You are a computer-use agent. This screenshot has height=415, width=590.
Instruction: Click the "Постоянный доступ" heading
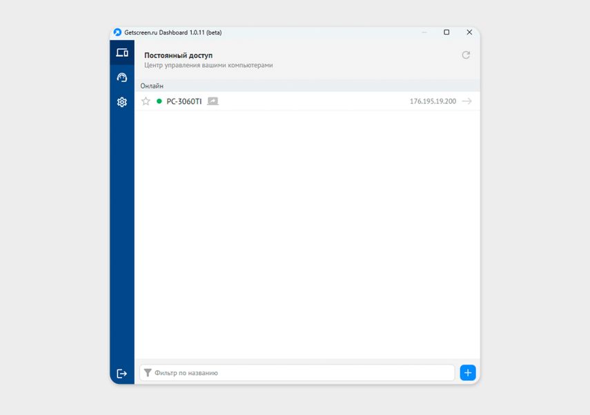coord(178,55)
